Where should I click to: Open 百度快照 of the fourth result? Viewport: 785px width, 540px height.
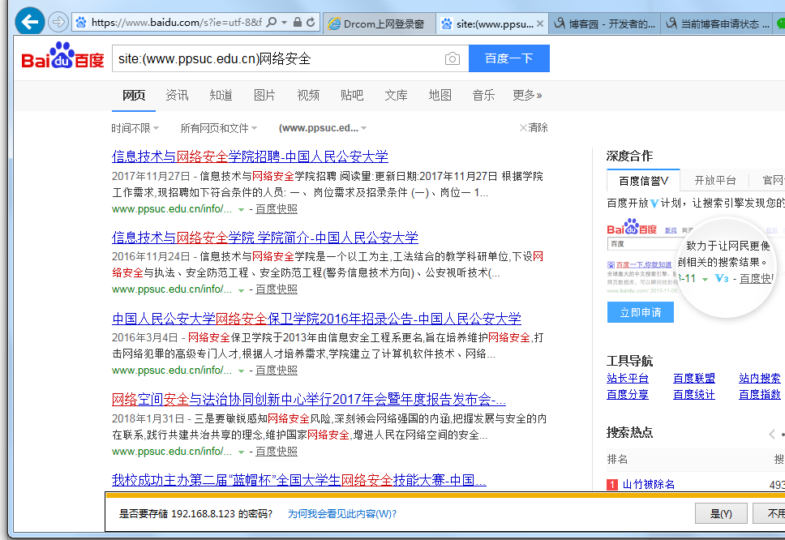[277, 452]
